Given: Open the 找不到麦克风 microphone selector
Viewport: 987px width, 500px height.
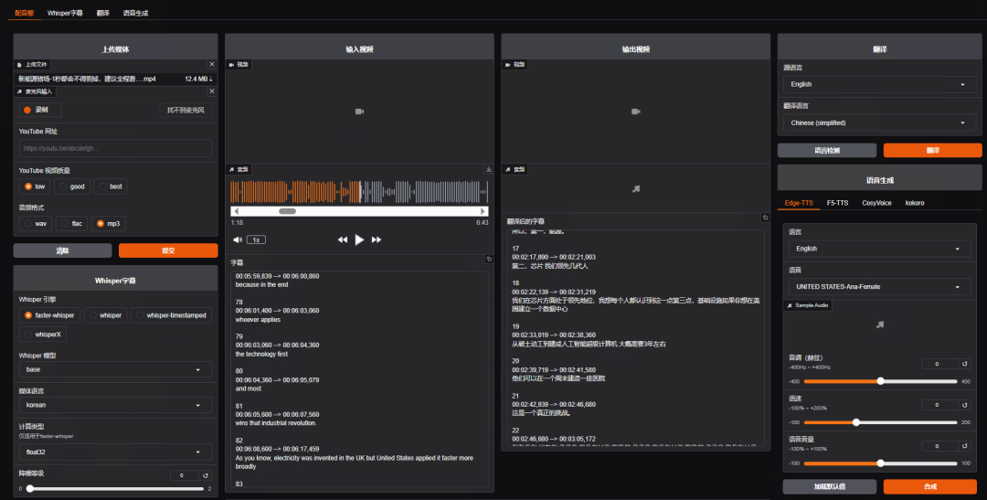Looking at the screenshot, I should point(186,111).
